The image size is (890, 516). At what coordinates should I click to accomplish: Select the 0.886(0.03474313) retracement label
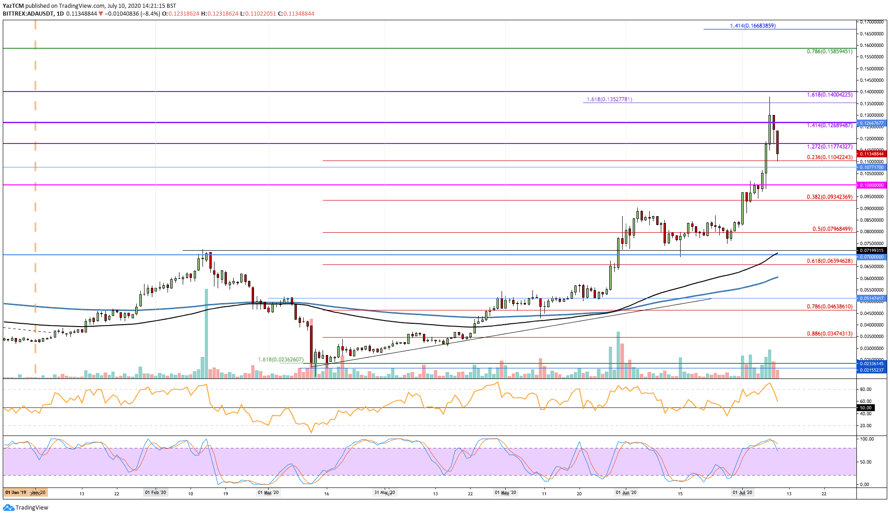[x=829, y=334]
